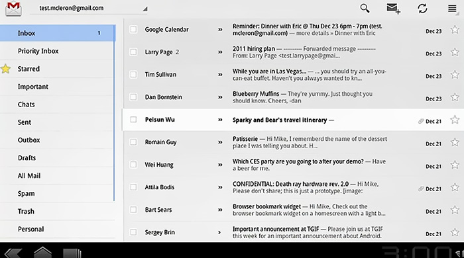Select the Peisun Wu email checkbox
Viewport: 464px width, 258px height.
[133, 120]
